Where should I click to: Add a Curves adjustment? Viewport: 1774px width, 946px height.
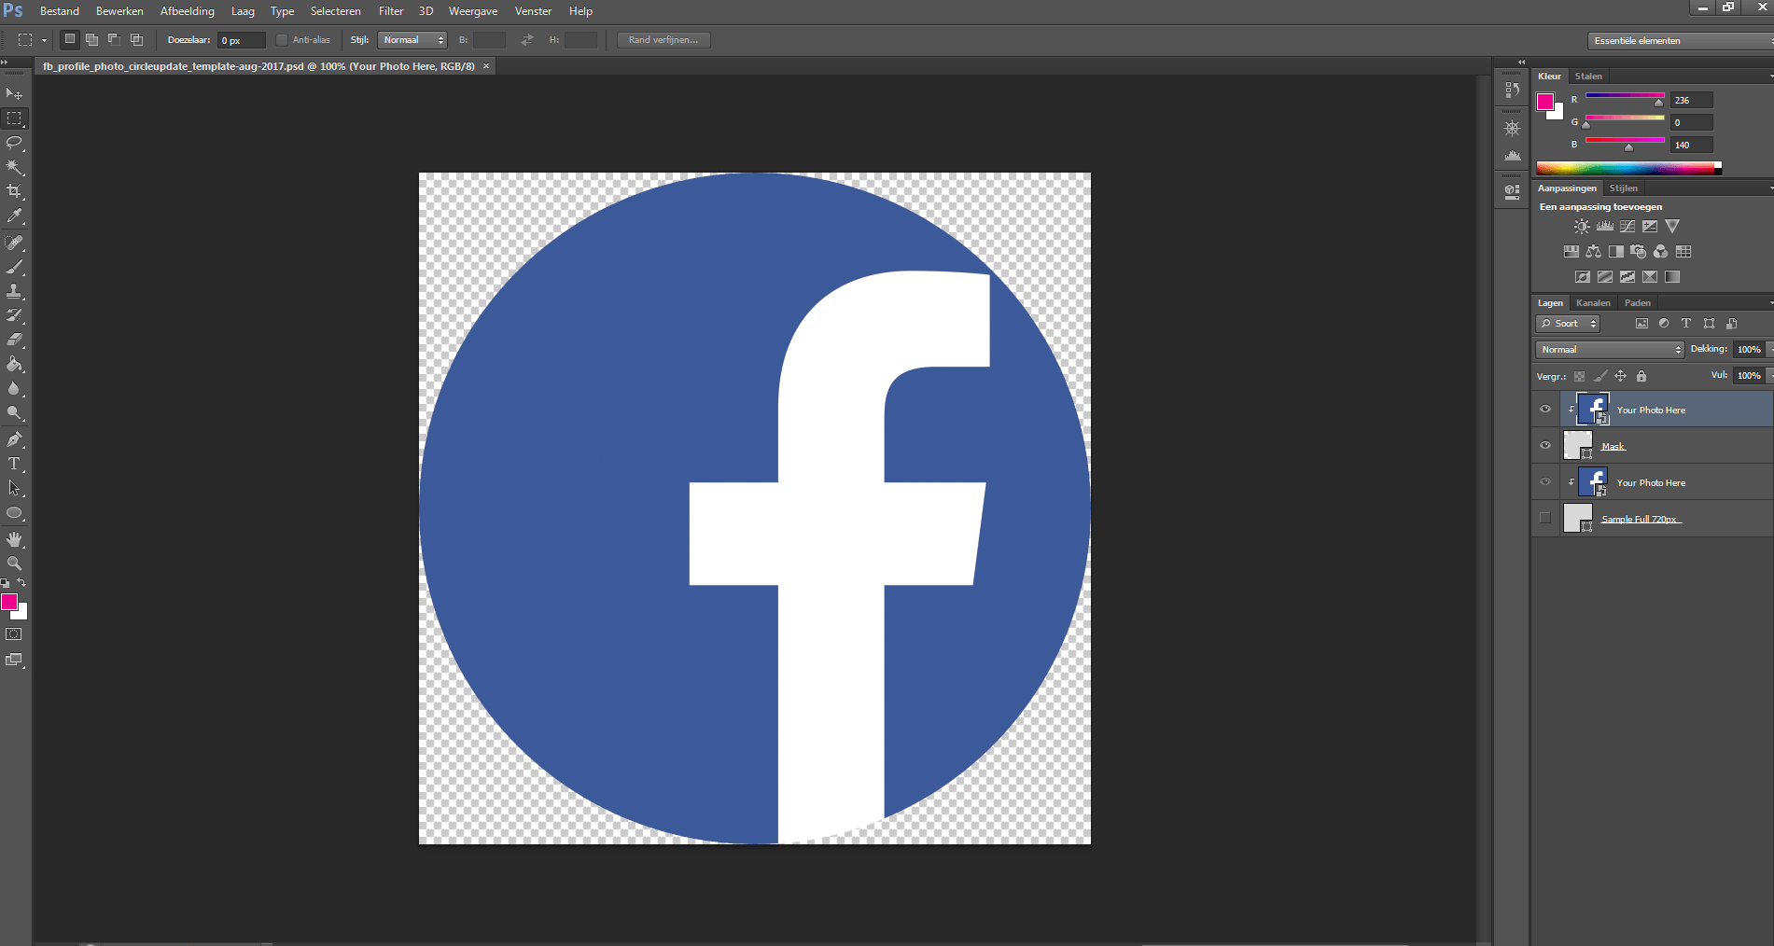pyautogui.click(x=1627, y=227)
